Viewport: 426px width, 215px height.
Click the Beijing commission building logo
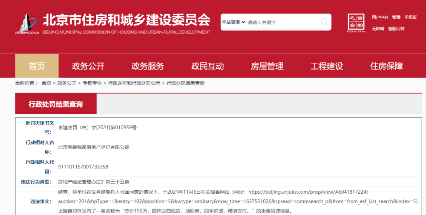[27, 24]
